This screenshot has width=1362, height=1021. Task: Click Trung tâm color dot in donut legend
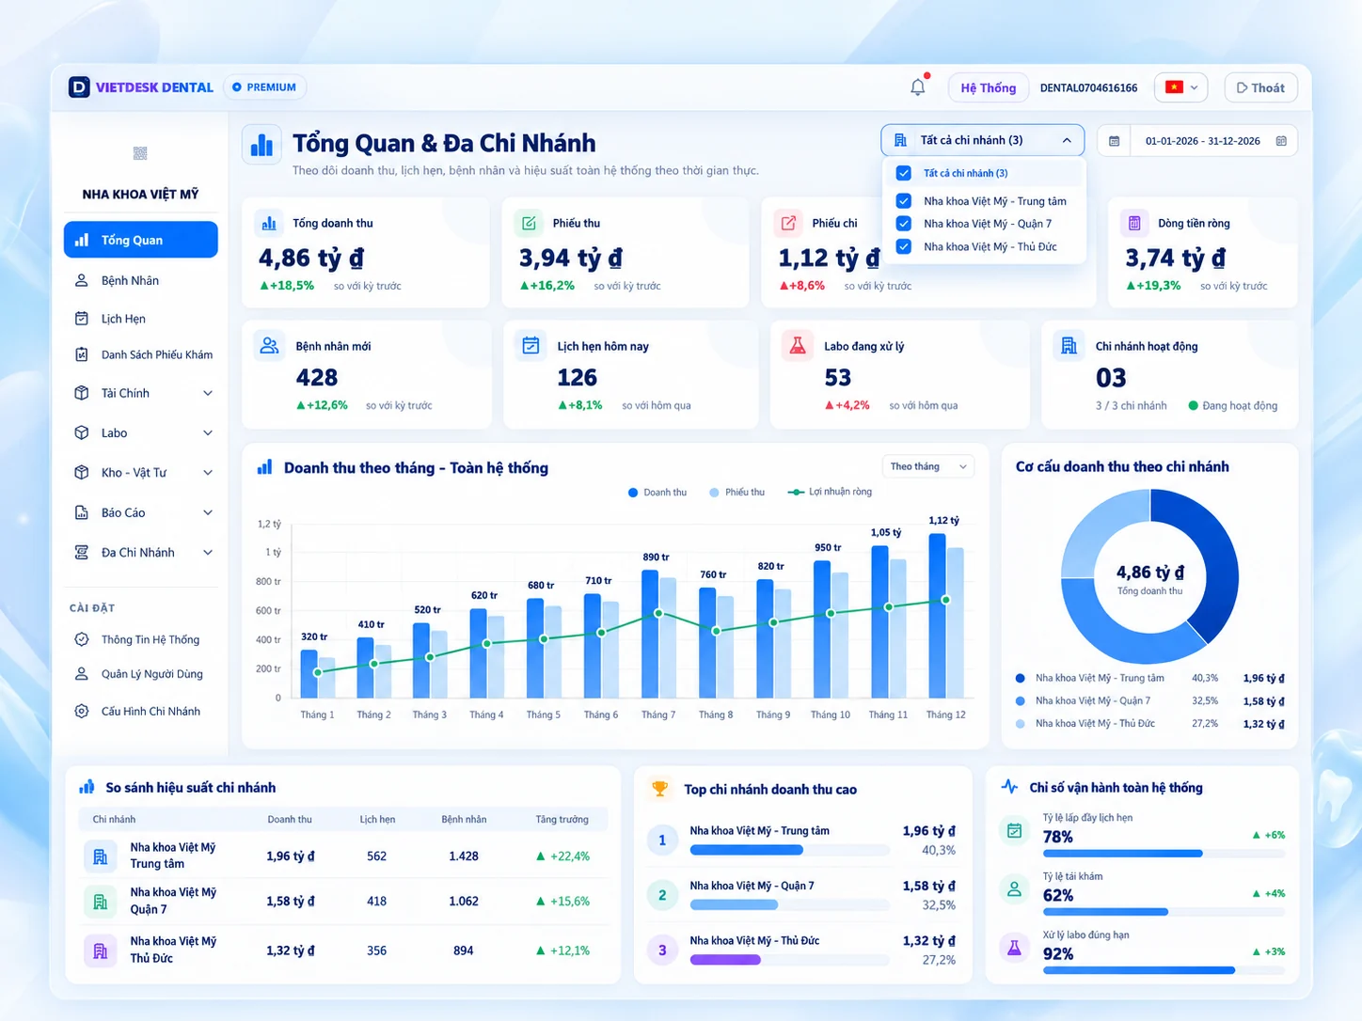coord(1021,678)
